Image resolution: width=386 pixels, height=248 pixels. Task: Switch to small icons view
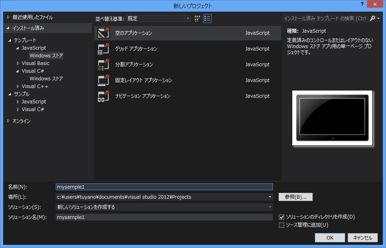[x=198, y=18]
